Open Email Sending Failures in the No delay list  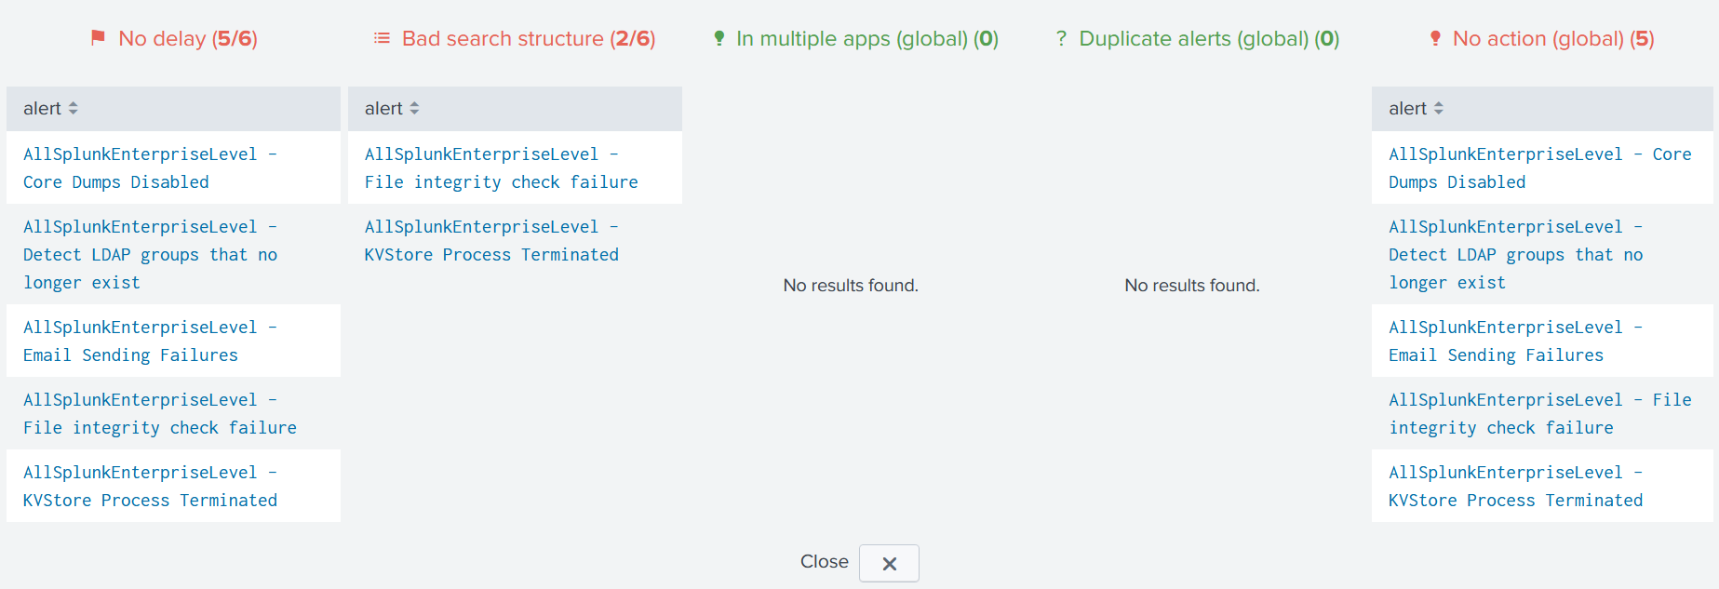(150, 341)
